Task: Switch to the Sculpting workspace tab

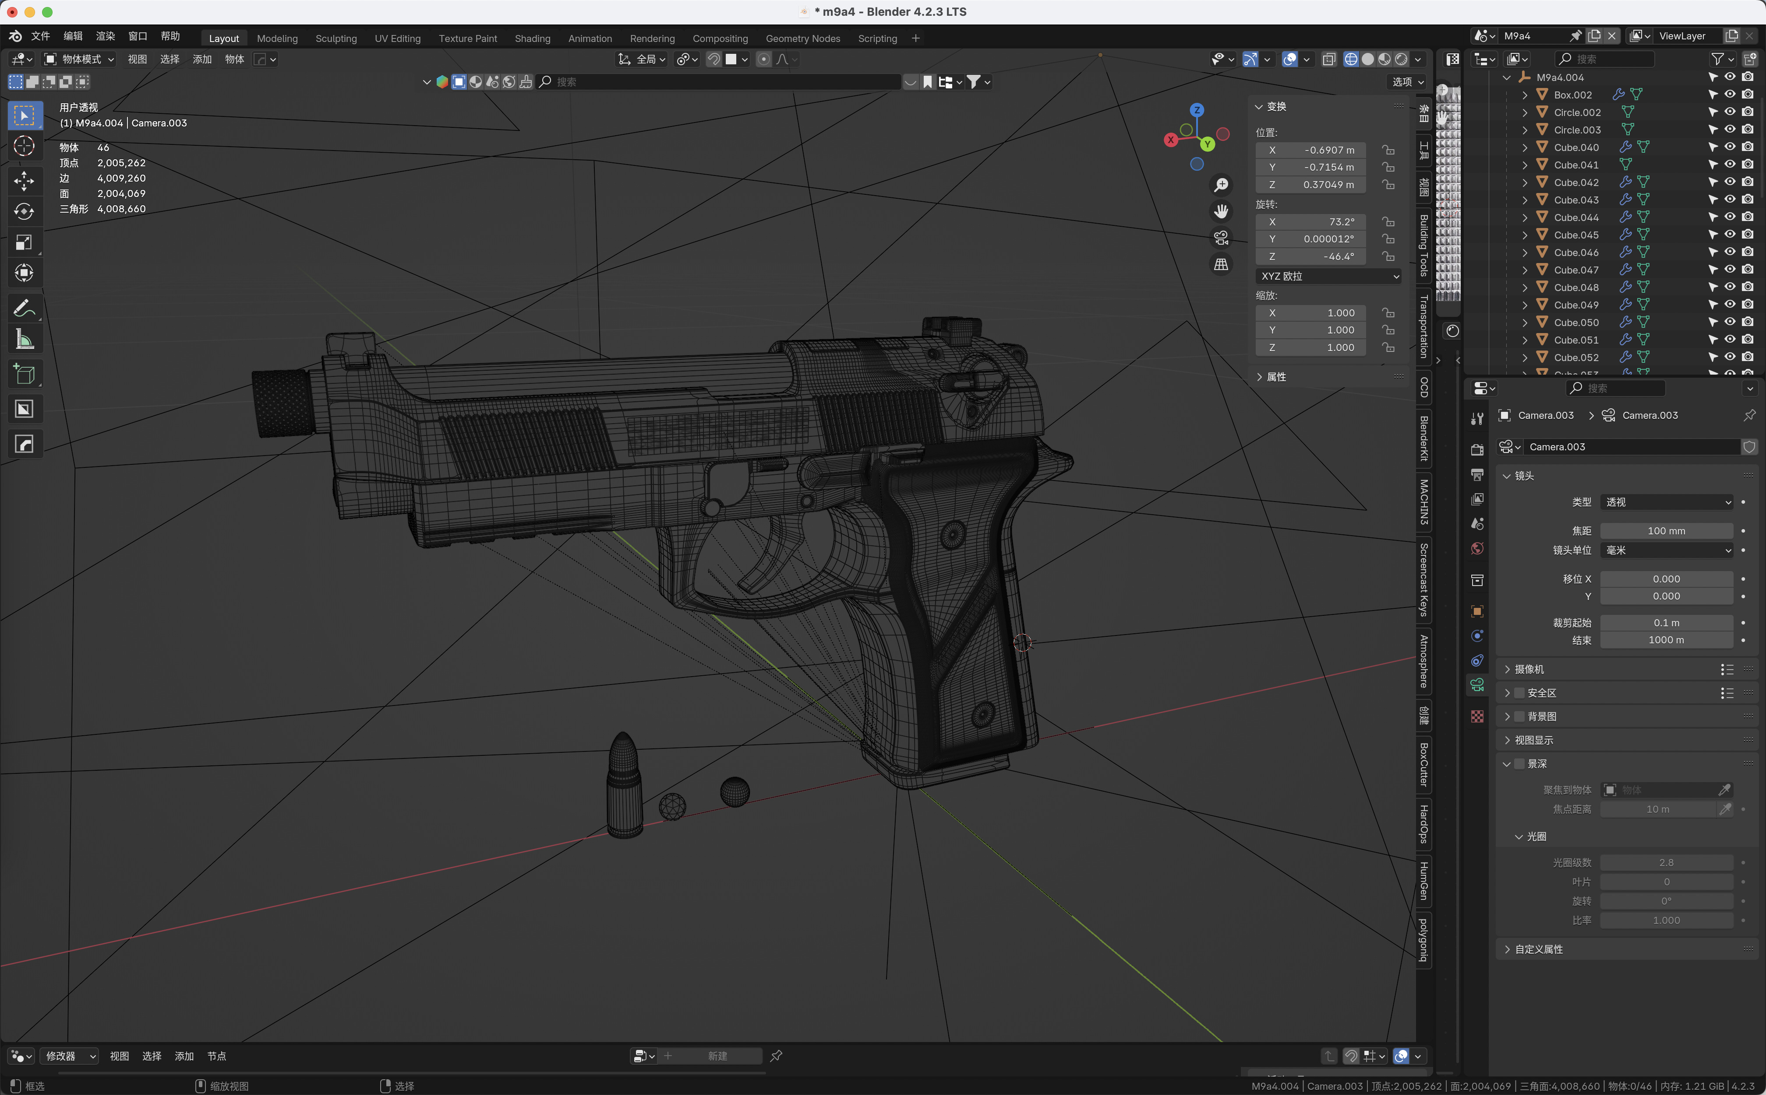Action: point(336,39)
